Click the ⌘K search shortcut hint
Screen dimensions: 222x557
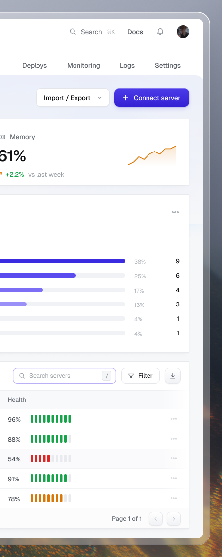111,32
